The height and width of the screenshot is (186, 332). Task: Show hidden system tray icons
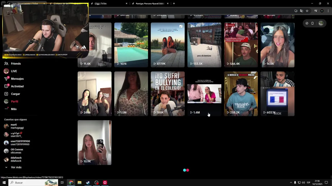pyautogui.click(x=291, y=183)
